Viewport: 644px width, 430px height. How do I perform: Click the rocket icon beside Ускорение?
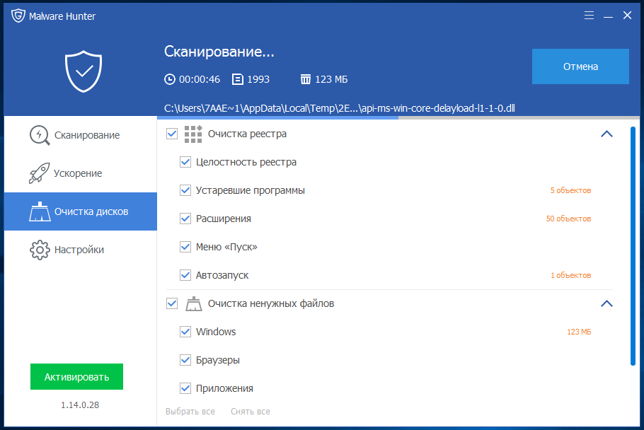(x=40, y=173)
